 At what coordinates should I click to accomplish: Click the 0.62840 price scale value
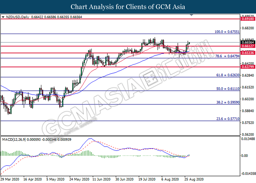[x=248, y=75]
